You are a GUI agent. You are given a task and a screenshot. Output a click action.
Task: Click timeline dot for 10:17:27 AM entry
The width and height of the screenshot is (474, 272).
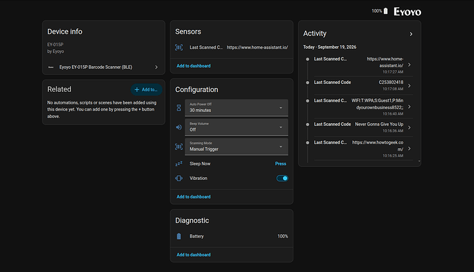308,59
